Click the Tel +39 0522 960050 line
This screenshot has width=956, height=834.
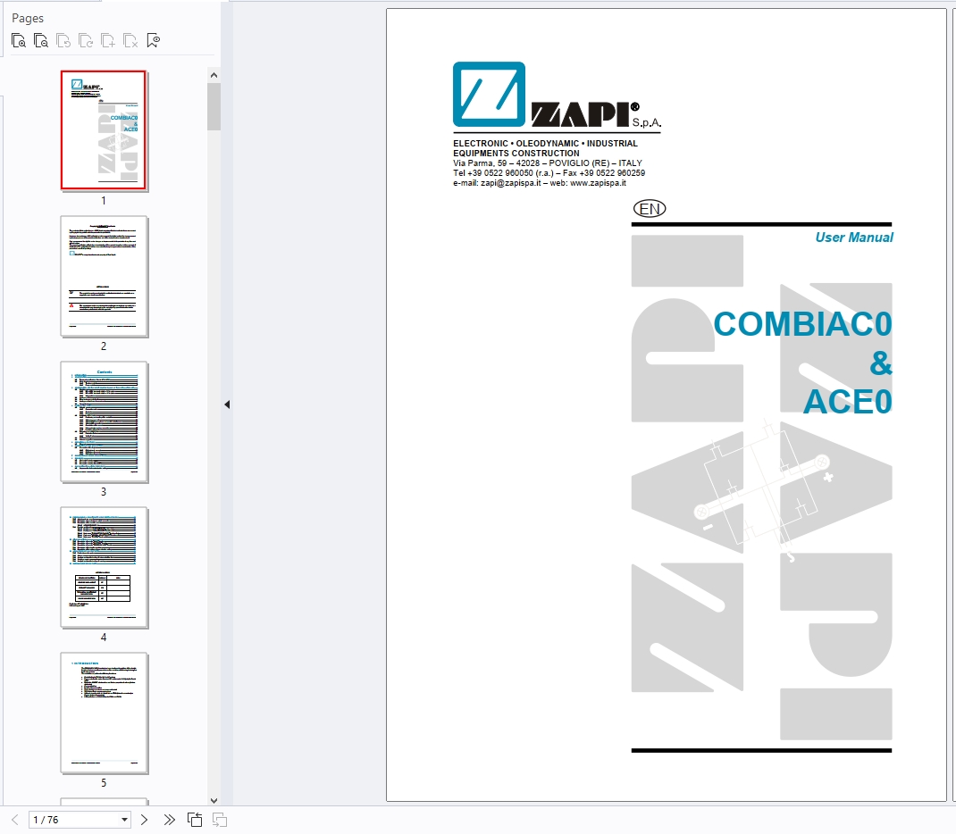point(549,173)
